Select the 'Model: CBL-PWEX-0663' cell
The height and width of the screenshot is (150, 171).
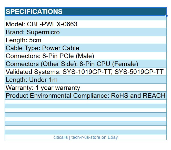[86, 24]
